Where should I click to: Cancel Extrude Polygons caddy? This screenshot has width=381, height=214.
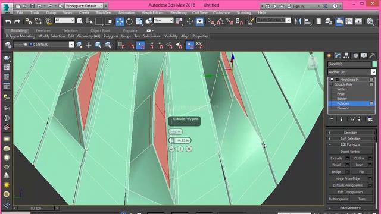coord(189,149)
